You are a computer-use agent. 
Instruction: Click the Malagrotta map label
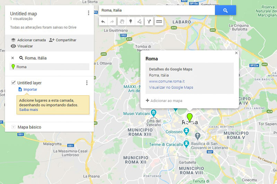click(x=53, y=144)
